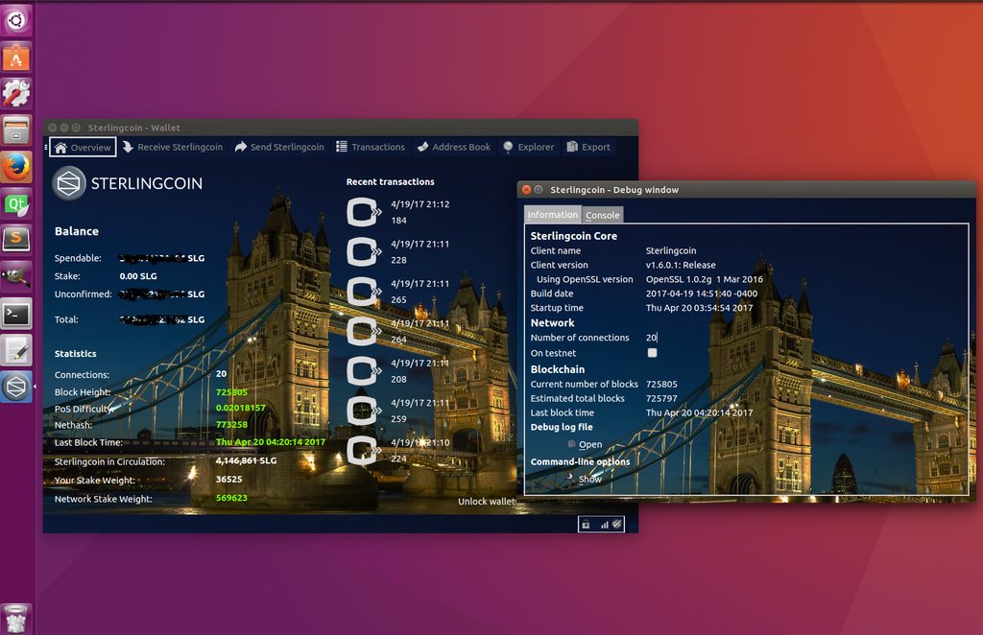
Task: Click the OpenSSL 1.0.2g version text
Action: 705,279
